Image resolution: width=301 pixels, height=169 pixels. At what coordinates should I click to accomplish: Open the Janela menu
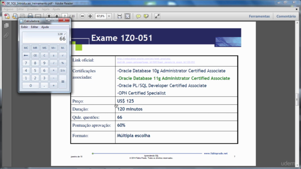[x=46, y=9]
